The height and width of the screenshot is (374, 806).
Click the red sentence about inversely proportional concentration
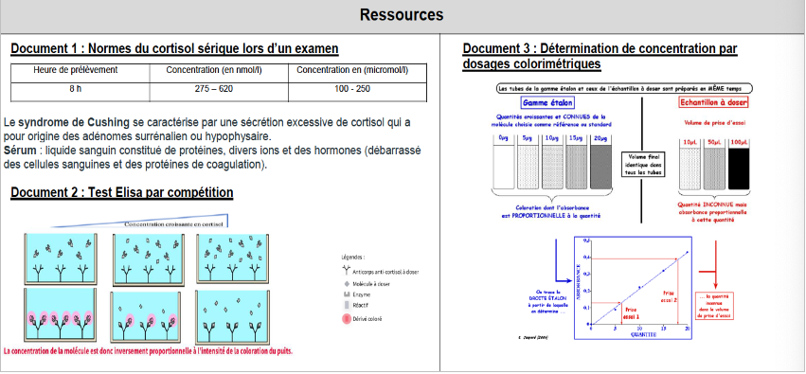pos(148,351)
